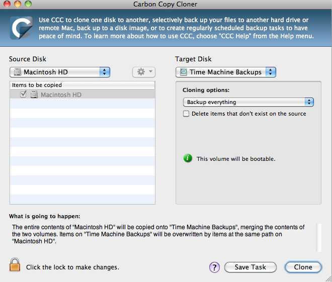This screenshot has height=282, width=332.
Task: Open help with the question mark button
Action: tap(214, 267)
